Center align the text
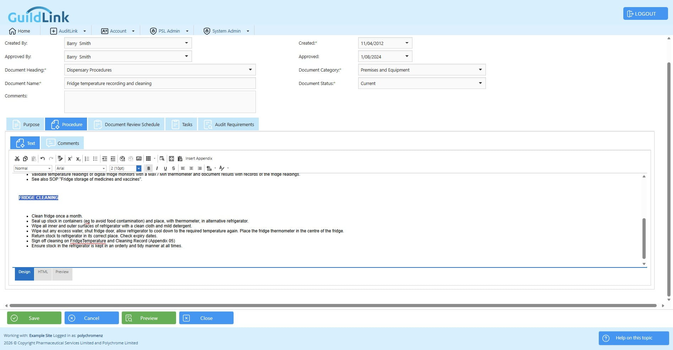 click(x=191, y=168)
